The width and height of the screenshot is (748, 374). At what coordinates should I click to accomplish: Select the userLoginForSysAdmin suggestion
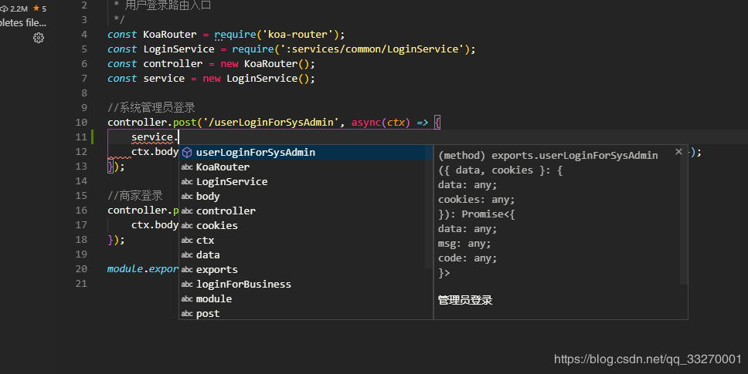[306, 152]
